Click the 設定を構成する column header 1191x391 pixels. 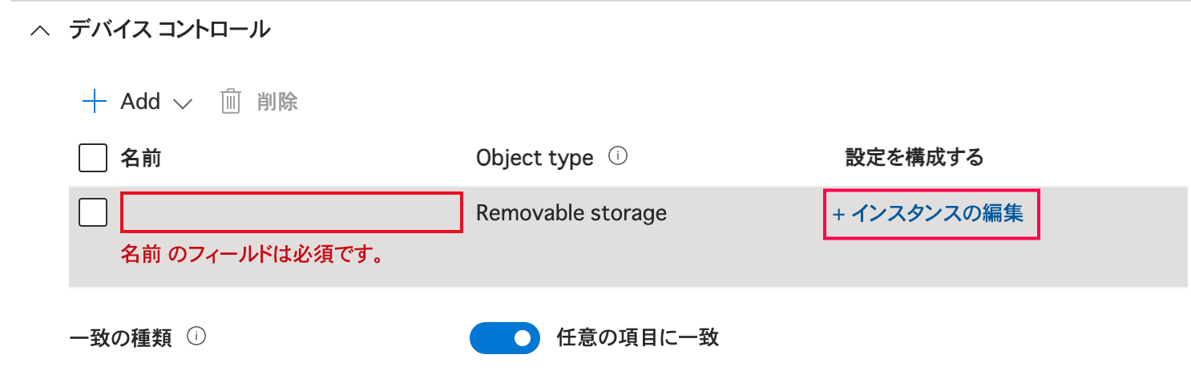pyautogui.click(x=914, y=158)
